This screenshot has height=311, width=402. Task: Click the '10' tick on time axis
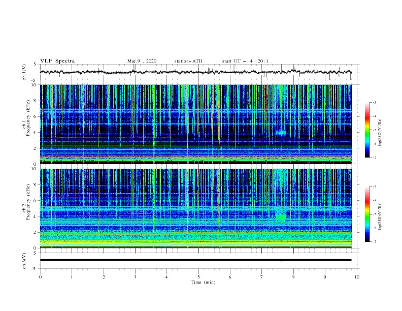click(357, 277)
